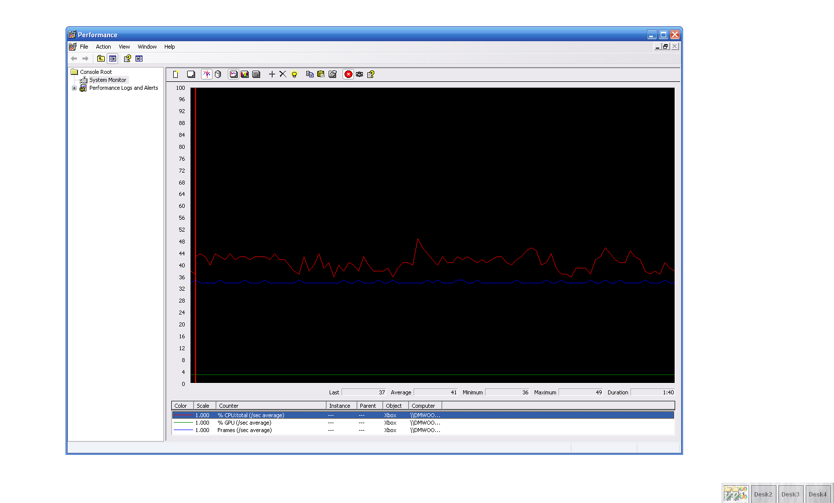This screenshot has height=503, width=834.
Task: Click the Scale column header
Action: point(204,406)
